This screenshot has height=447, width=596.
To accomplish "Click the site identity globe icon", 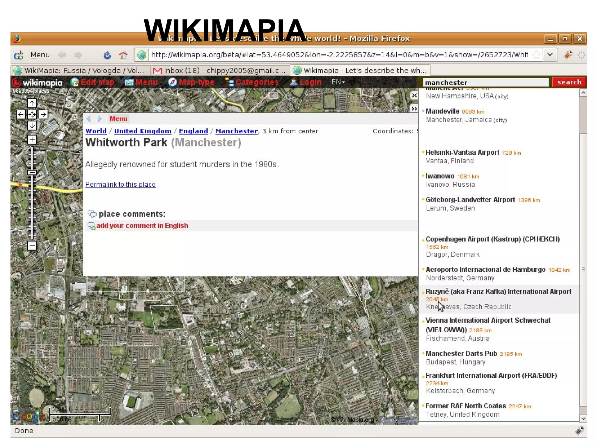I will point(142,55).
